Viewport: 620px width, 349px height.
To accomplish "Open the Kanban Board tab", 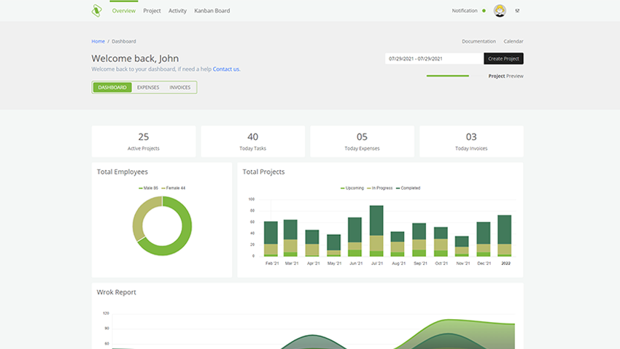I will [x=212, y=11].
